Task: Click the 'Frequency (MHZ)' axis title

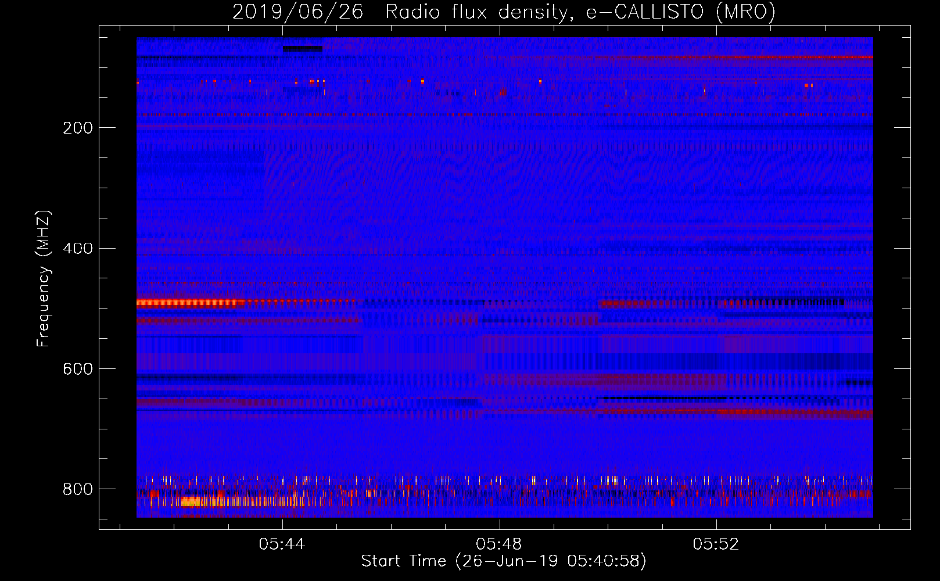Action: coord(44,278)
